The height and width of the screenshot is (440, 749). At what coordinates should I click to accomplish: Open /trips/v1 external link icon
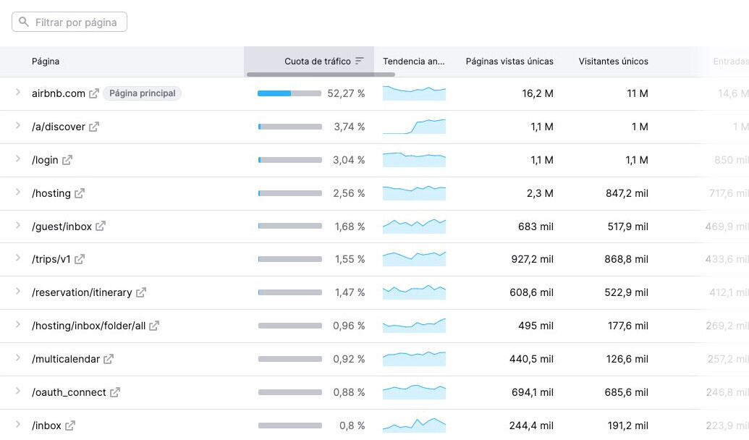pyautogui.click(x=80, y=259)
